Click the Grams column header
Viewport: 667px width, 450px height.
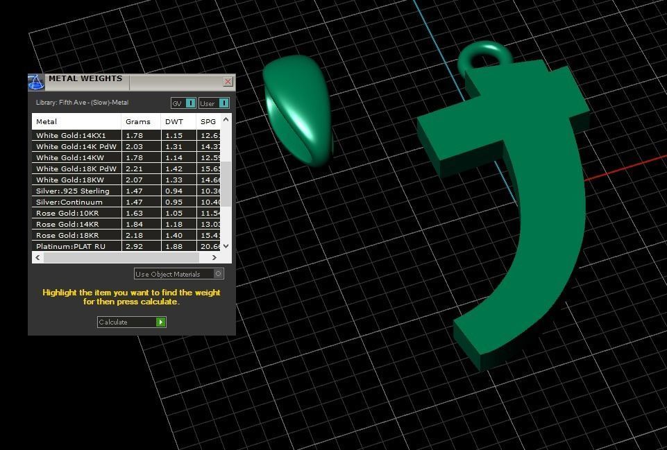click(x=141, y=121)
